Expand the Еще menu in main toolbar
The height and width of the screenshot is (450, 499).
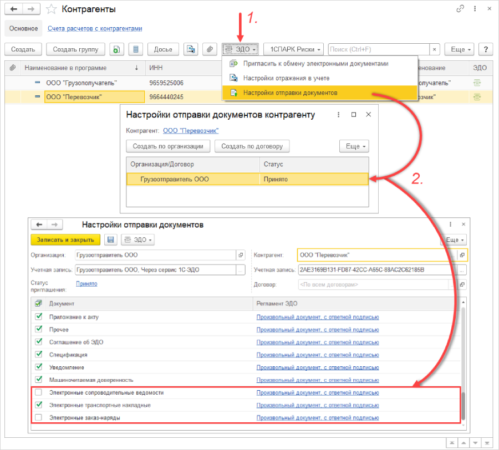459,49
